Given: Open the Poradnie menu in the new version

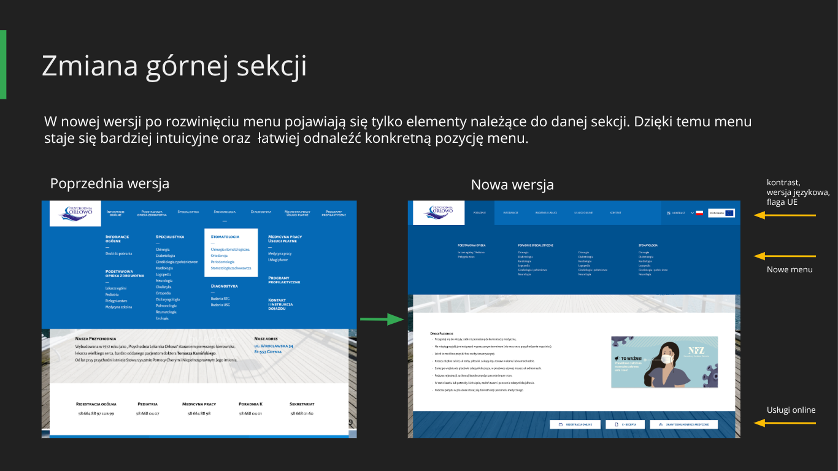Looking at the screenshot, I should click(x=479, y=213).
